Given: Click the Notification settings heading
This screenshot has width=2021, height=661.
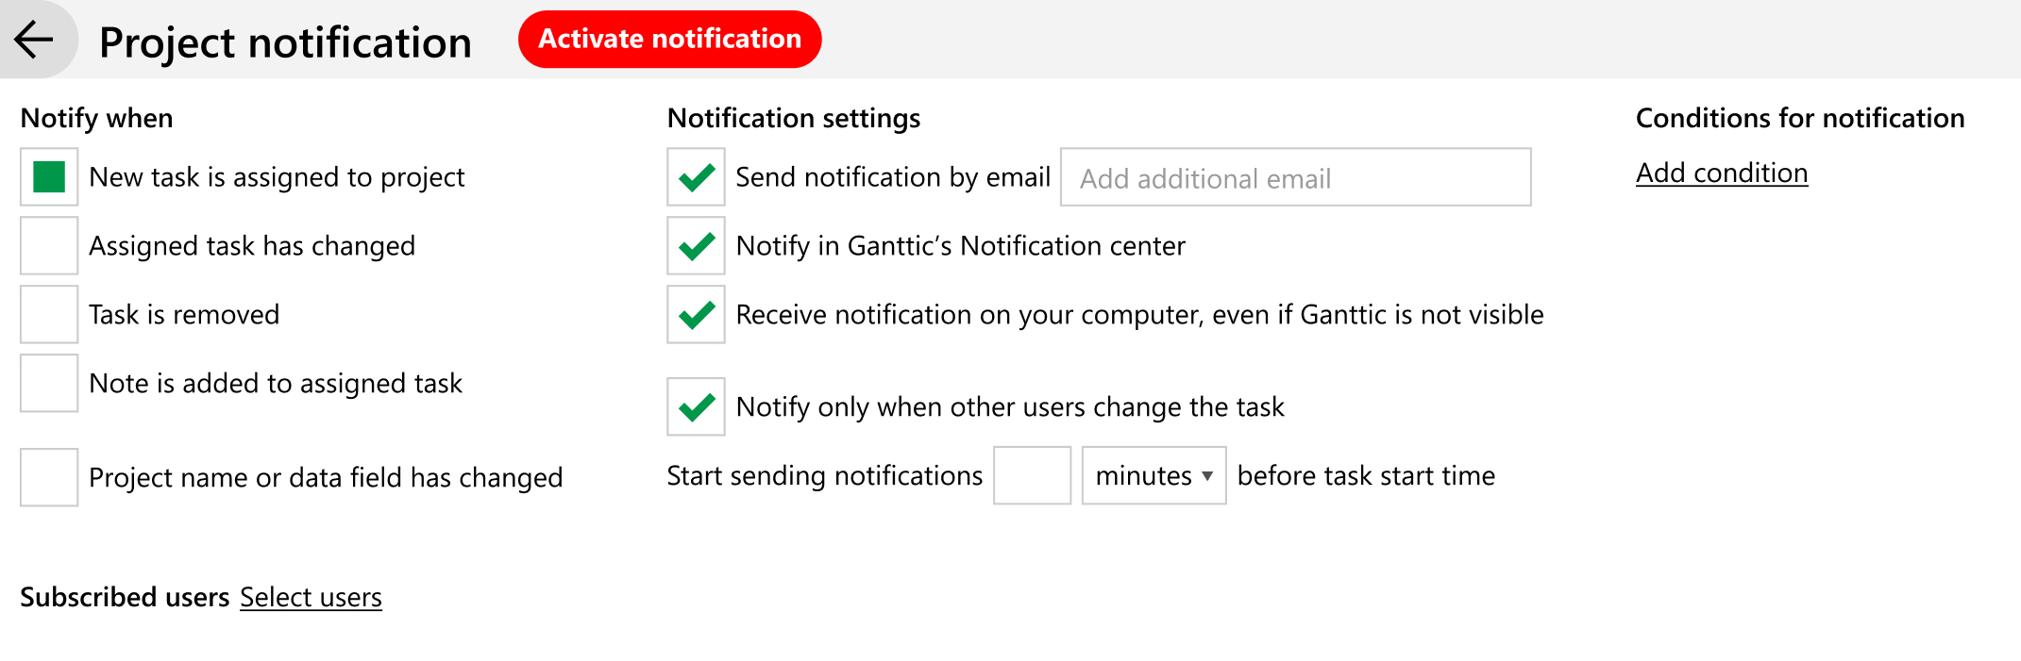Looking at the screenshot, I should (794, 117).
